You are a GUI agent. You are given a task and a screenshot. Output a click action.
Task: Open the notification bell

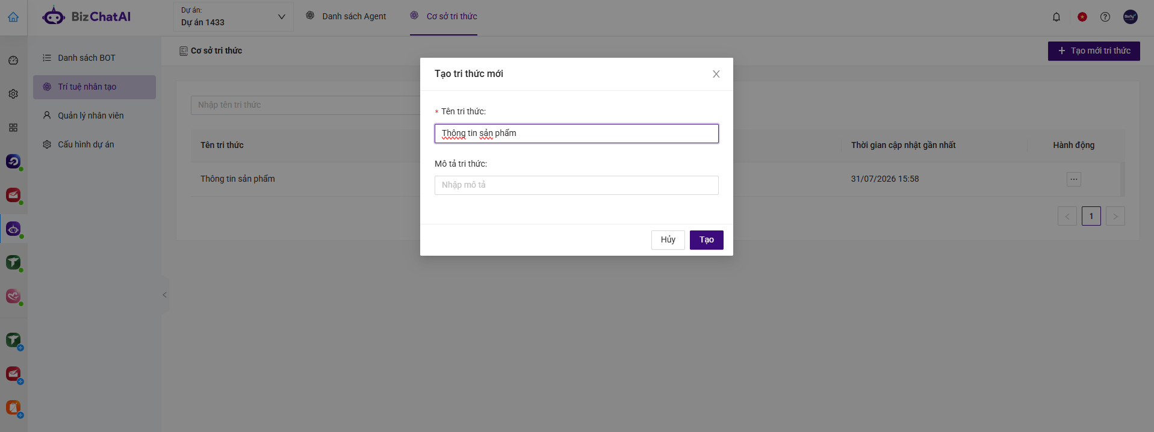pyautogui.click(x=1056, y=17)
